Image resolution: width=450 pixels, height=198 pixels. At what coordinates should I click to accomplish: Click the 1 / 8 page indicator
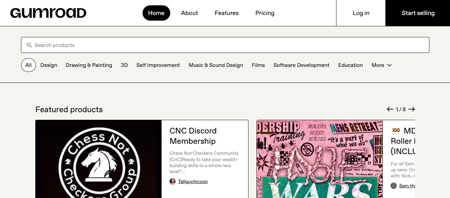[401, 109]
